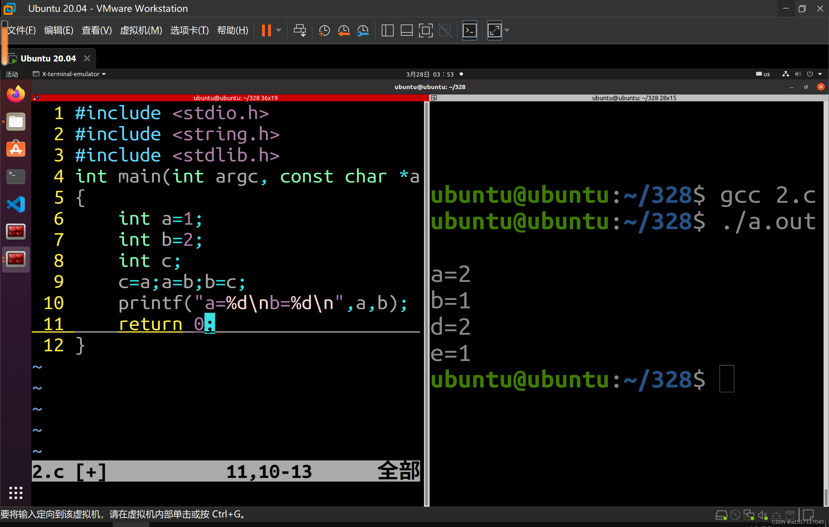Open Firefox from the Ubuntu dock
The image size is (829, 527).
16,94
